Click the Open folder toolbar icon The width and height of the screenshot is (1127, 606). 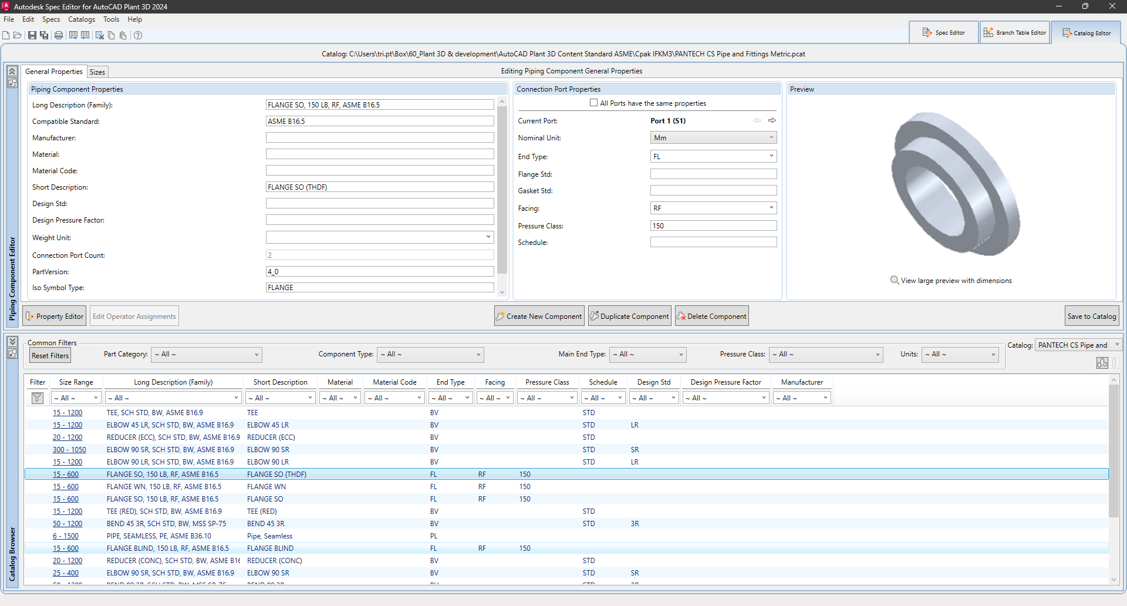(18, 35)
